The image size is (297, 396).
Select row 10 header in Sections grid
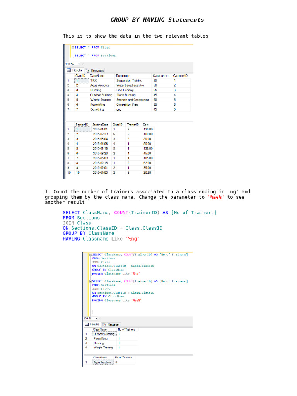[x=69, y=172]
